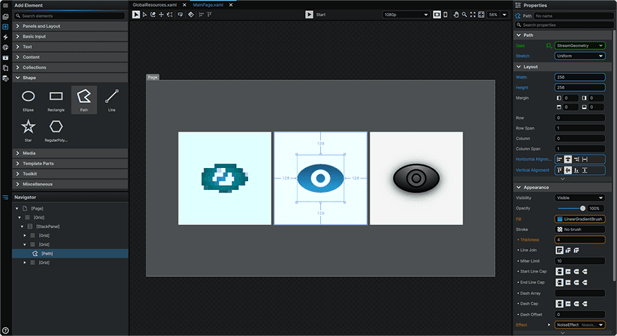The width and height of the screenshot is (617, 336).
Task: Select [Path] in the Navigator tree
Action: tap(47, 254)
